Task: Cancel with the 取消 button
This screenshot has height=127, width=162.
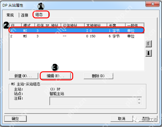Action: 122,119
